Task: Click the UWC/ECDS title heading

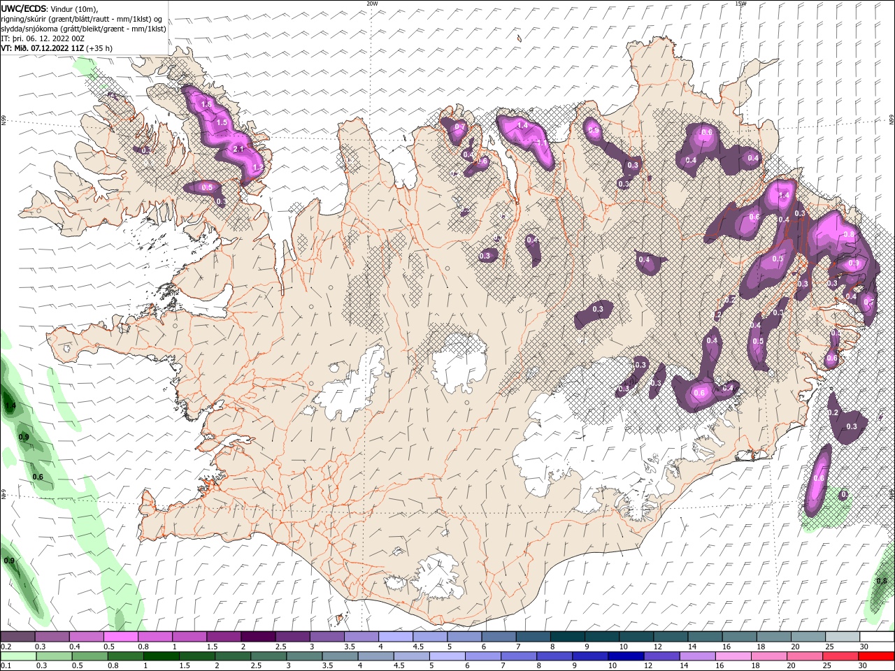Action: point(24,8)
